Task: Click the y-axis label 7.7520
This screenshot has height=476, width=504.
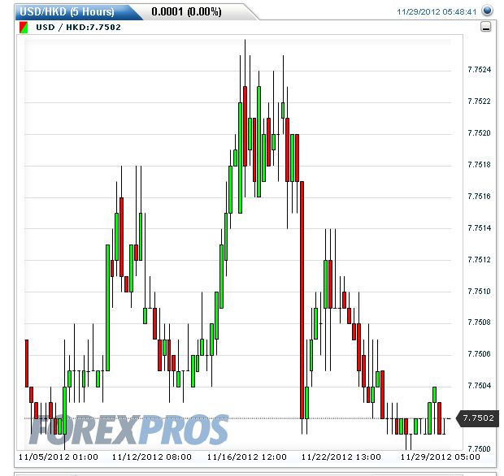Action: coord(480,133)
